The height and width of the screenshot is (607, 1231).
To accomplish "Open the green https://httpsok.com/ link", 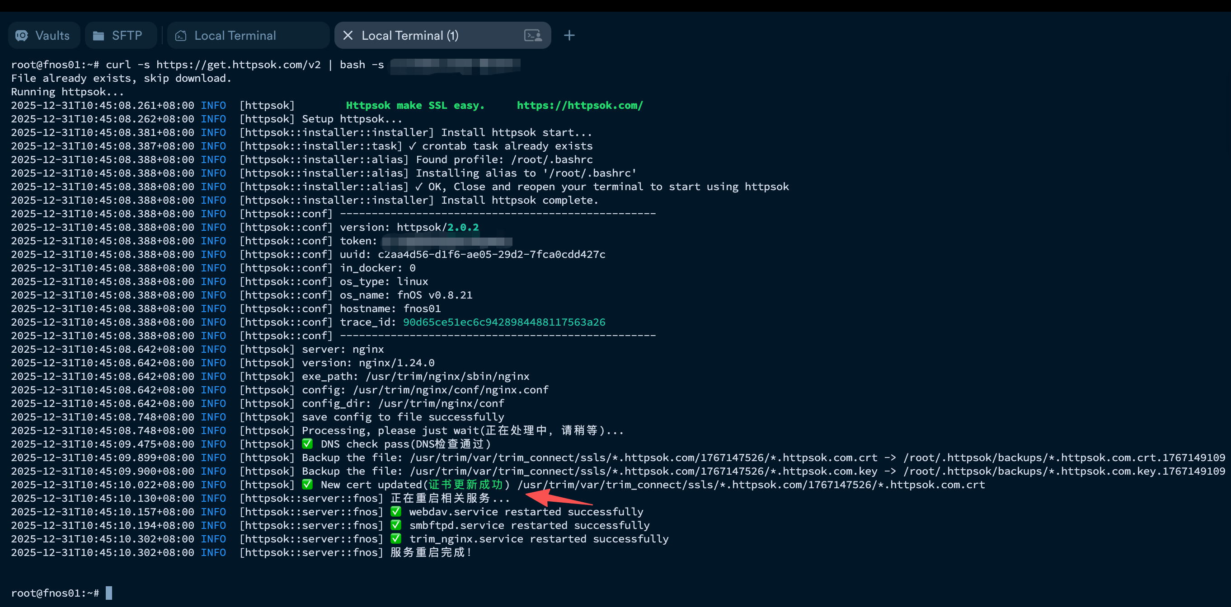I will pyautogui.click(x=580, y=106).
